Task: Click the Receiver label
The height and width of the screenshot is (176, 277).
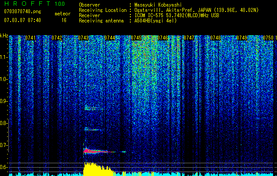Action: [89, 15]
